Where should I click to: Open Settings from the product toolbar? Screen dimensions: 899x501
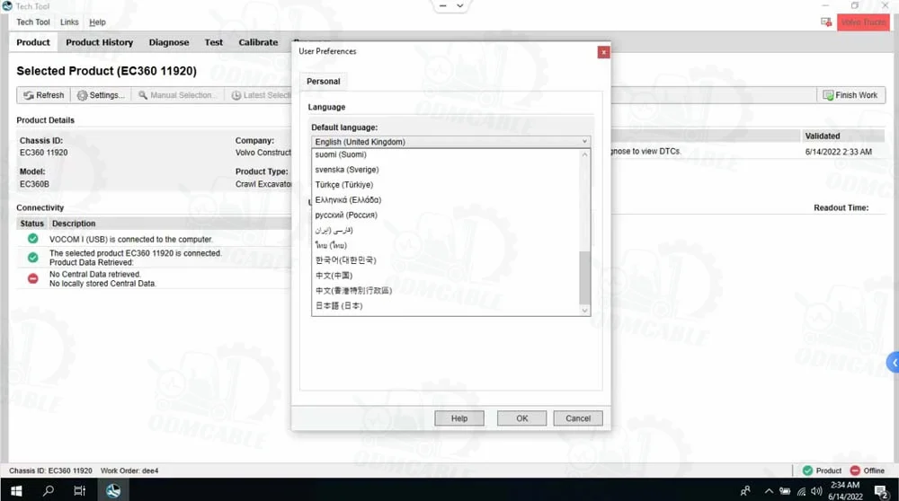101,95
